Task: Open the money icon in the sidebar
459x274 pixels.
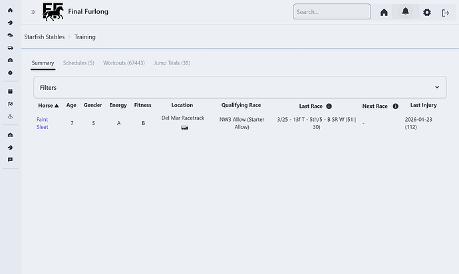Action: click(x=10, y=35)
